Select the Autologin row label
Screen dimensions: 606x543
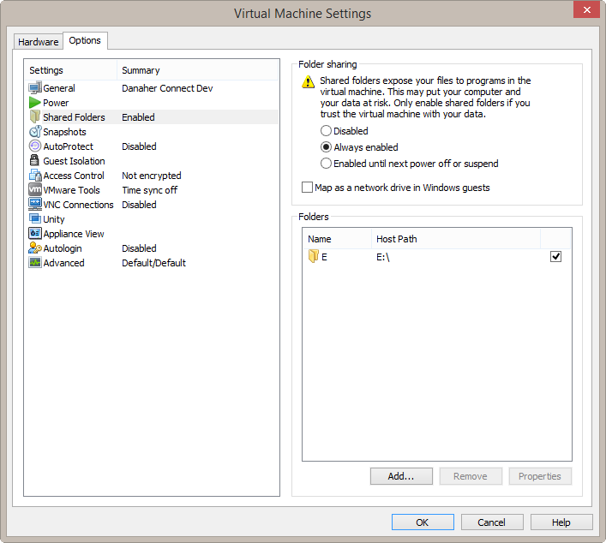(63, 248)
